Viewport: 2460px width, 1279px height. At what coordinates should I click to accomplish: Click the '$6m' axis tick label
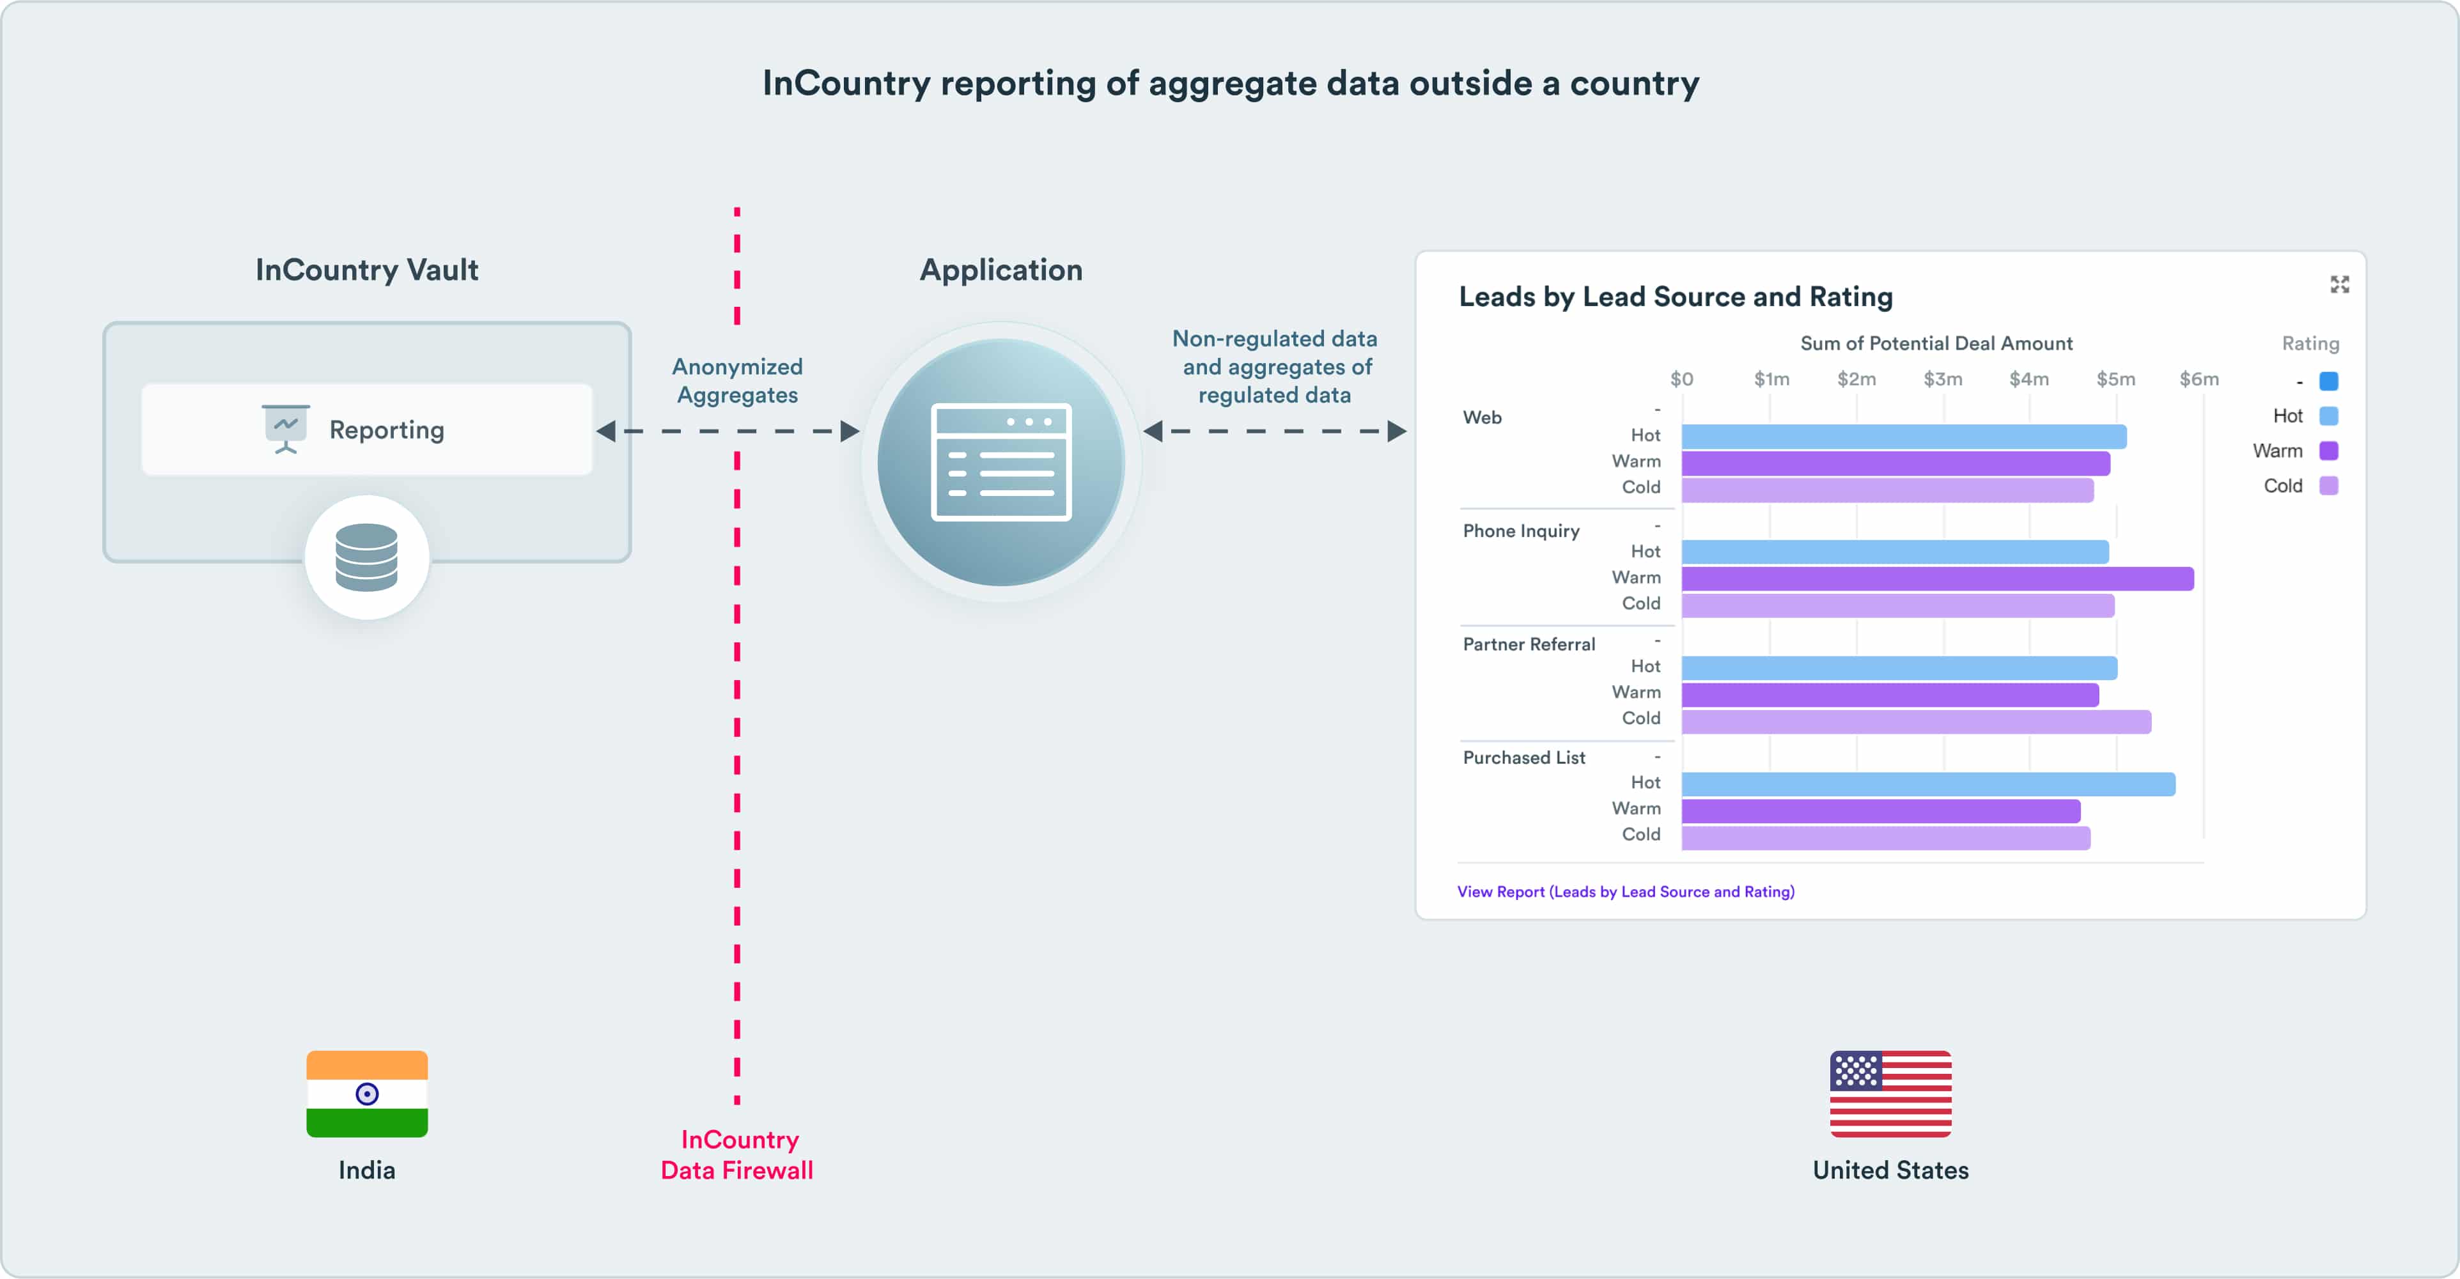2199,379
